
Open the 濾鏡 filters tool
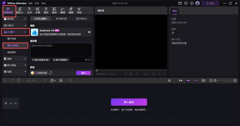click(71, 11)
